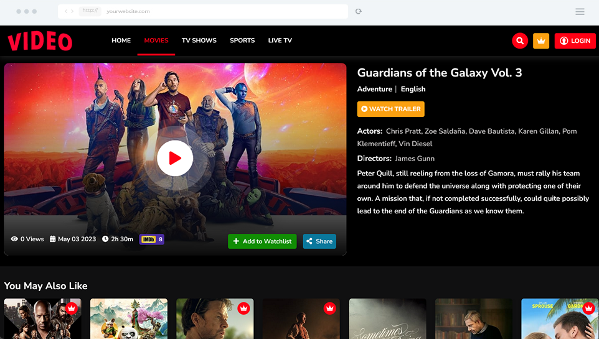Open the Home menu item
This screenshot has height=339, width=599.
point(121,40)
